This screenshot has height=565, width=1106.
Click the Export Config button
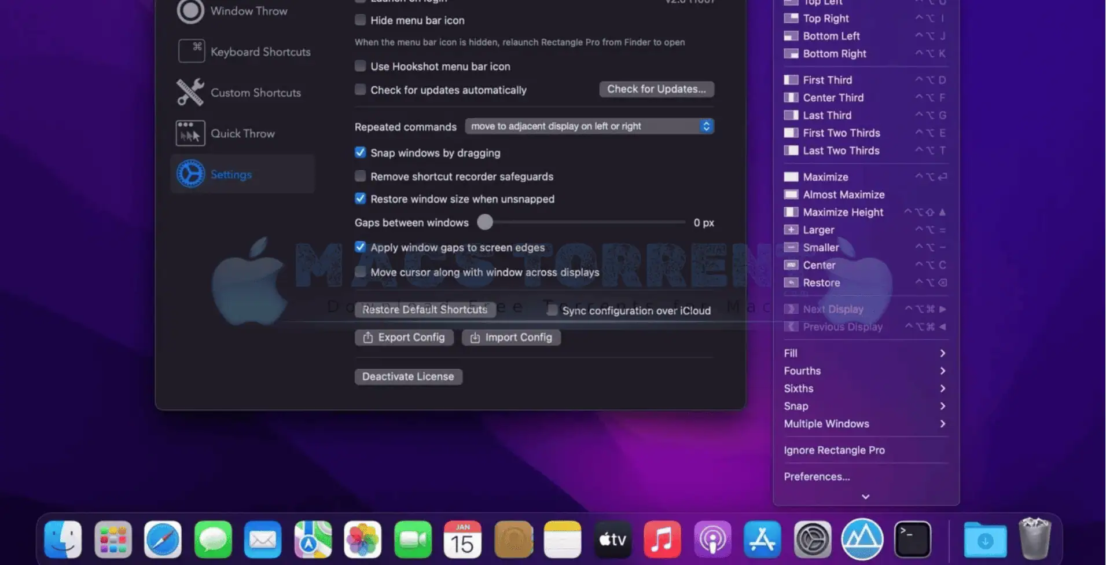tap(404, 337)
